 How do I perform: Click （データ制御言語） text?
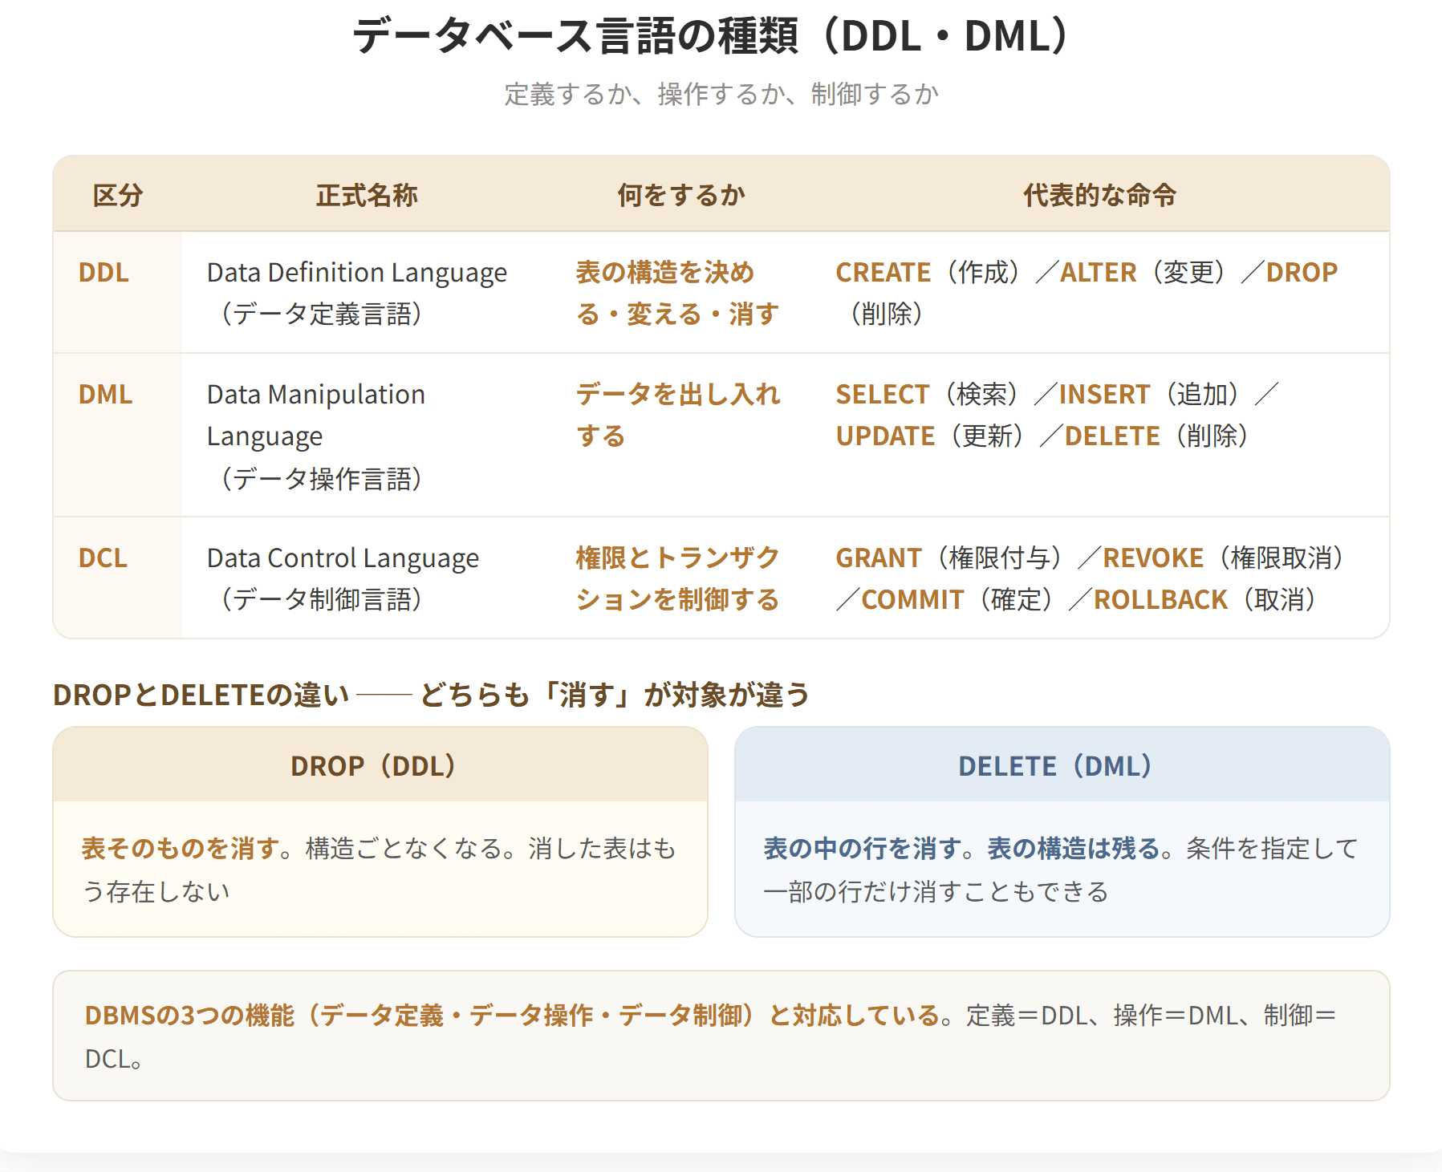point(321,599)
